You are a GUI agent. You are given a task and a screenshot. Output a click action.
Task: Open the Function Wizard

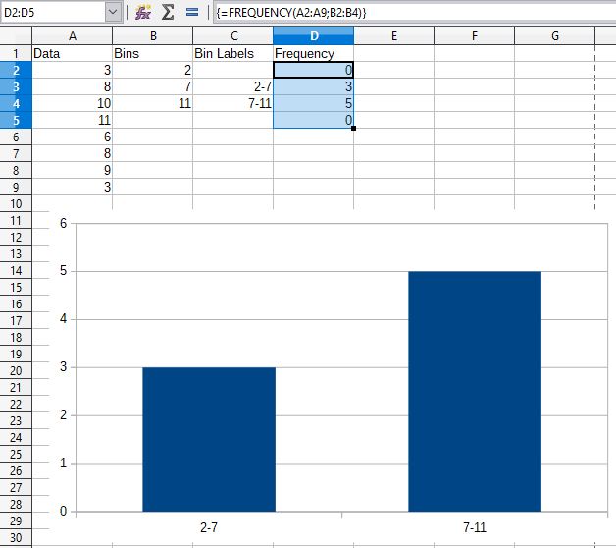(143, 12)
